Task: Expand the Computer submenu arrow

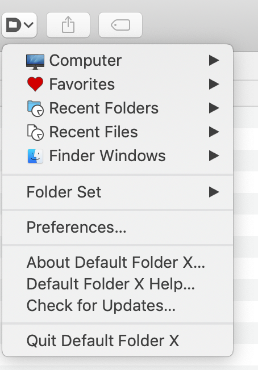Action: click(x=214, y=60)
